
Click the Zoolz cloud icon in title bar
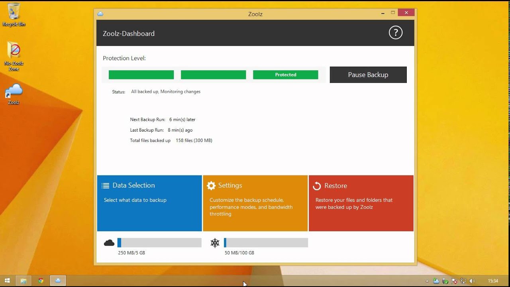(x=100, y=14)
